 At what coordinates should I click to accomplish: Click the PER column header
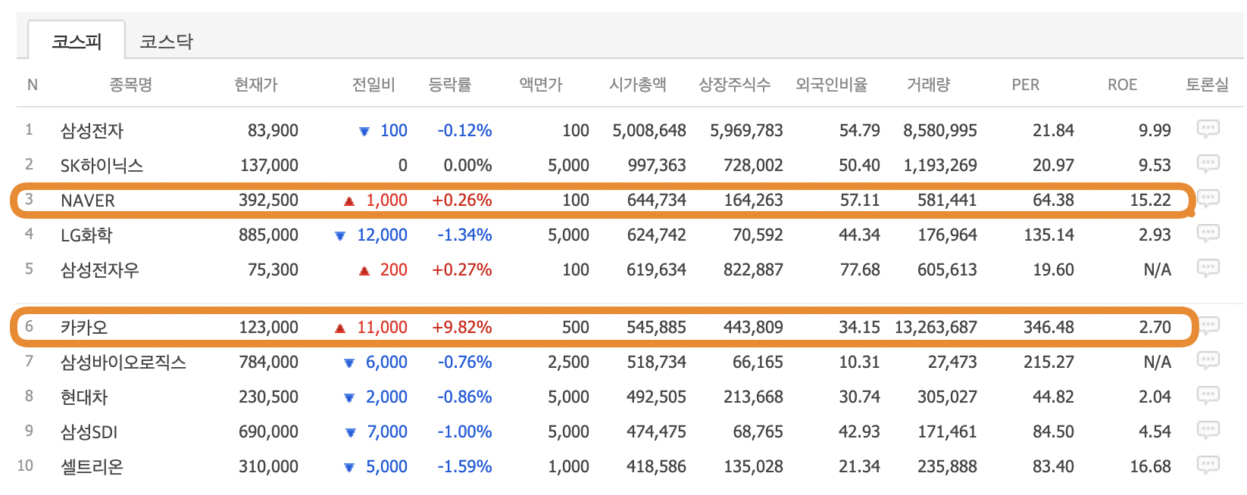tap(1025, 85)
